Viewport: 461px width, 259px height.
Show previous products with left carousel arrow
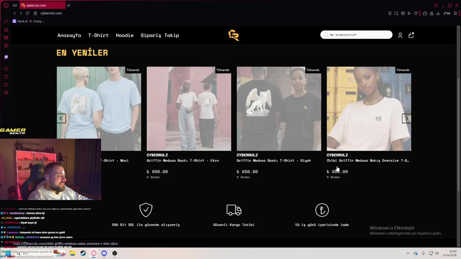pos(61,118)
